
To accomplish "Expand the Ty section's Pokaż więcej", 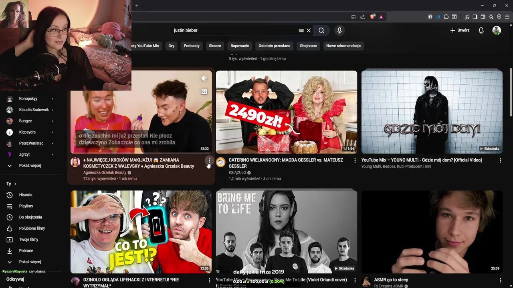I will coord(30,262).
